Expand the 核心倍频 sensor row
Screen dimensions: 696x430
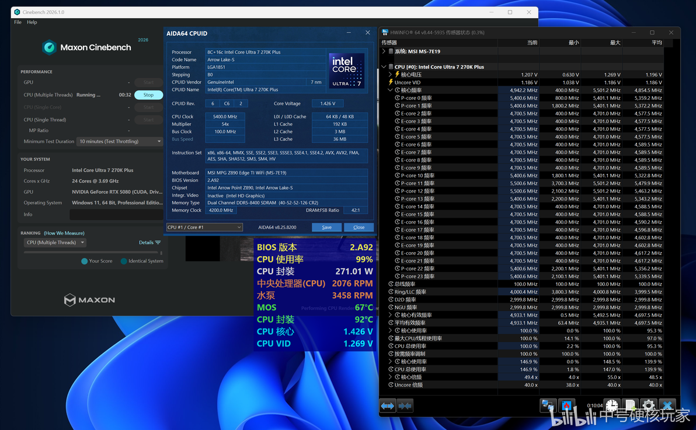coord(390,377)
